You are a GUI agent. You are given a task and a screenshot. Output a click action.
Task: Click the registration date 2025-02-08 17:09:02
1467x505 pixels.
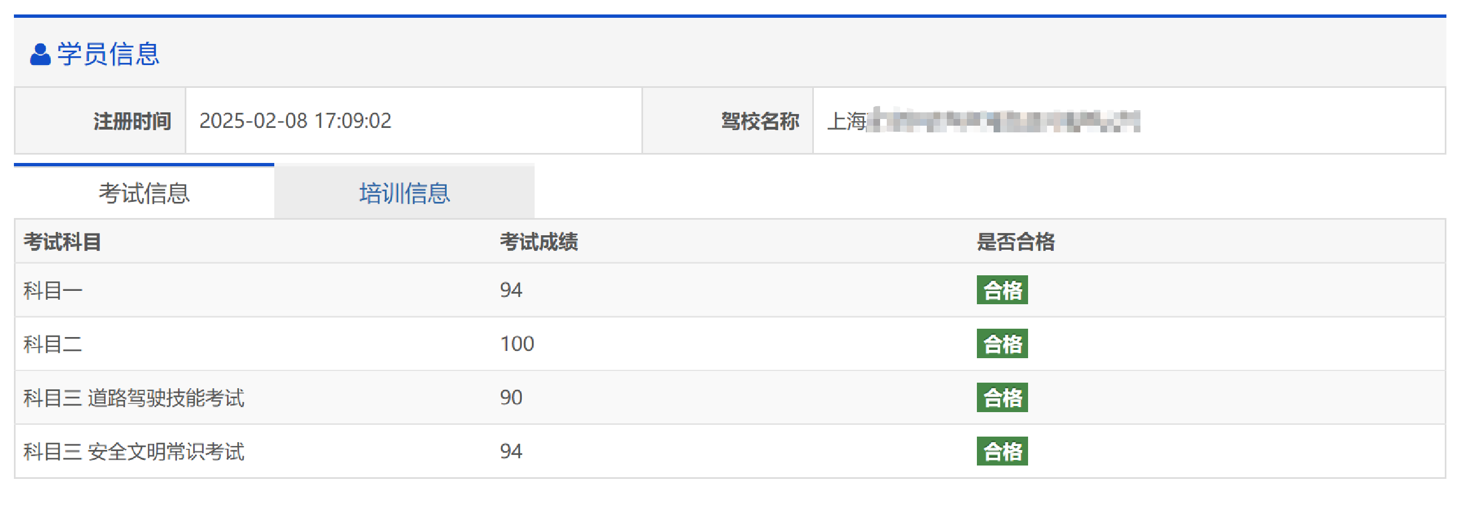tap(295, 121)
